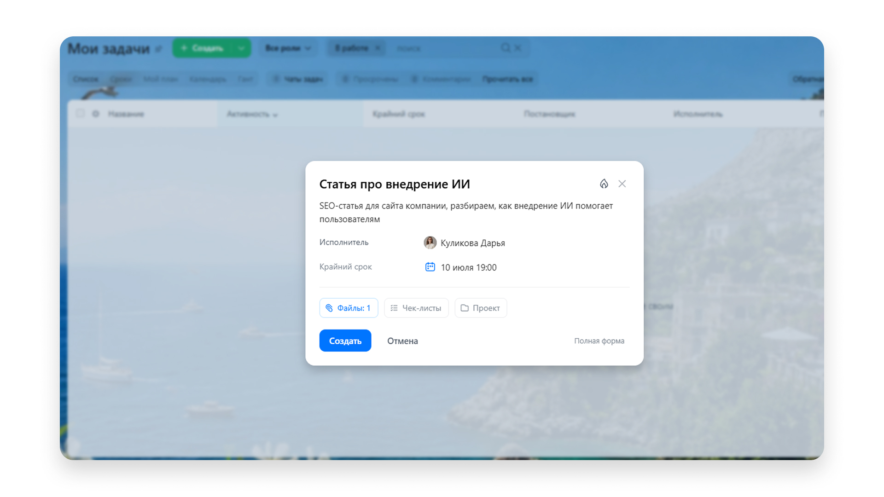Click the blue Создать button
This screenshot has height=497, width=884.
(345, 341)
